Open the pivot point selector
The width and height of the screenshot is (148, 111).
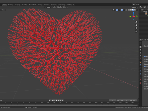pyautogui.click(x=55, y=7)
